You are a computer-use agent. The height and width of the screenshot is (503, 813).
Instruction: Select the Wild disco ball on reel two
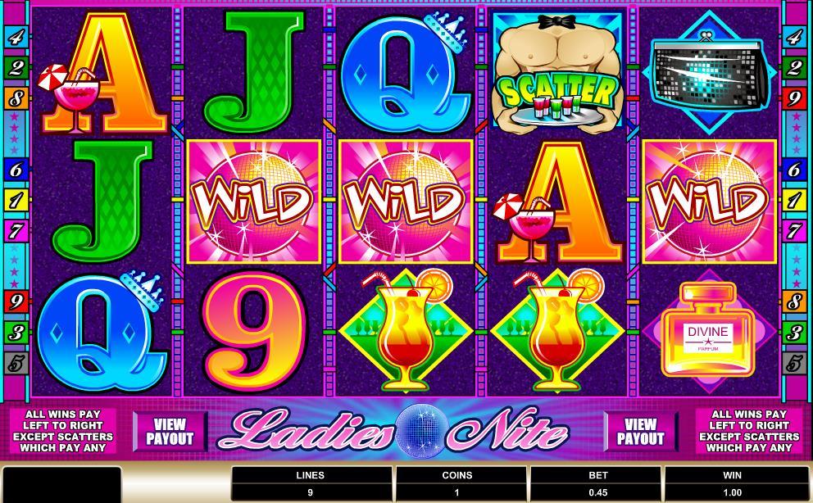point(254,201)
